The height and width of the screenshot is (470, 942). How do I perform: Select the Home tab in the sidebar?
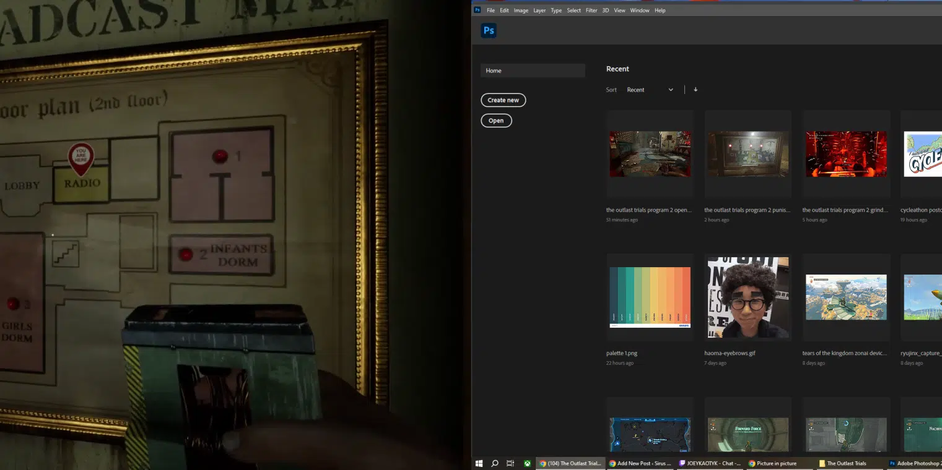click(533, 70)
